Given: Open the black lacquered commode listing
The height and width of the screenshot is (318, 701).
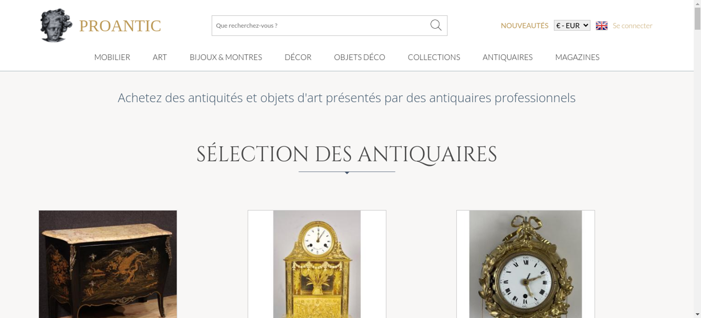Looking at the screenshot, I should [x=108, y=264].
